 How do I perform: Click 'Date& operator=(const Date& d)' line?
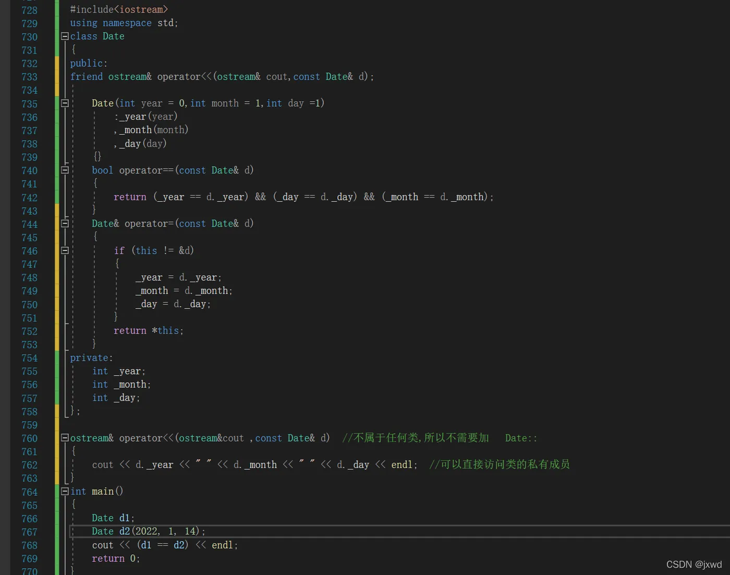[173, 224]
